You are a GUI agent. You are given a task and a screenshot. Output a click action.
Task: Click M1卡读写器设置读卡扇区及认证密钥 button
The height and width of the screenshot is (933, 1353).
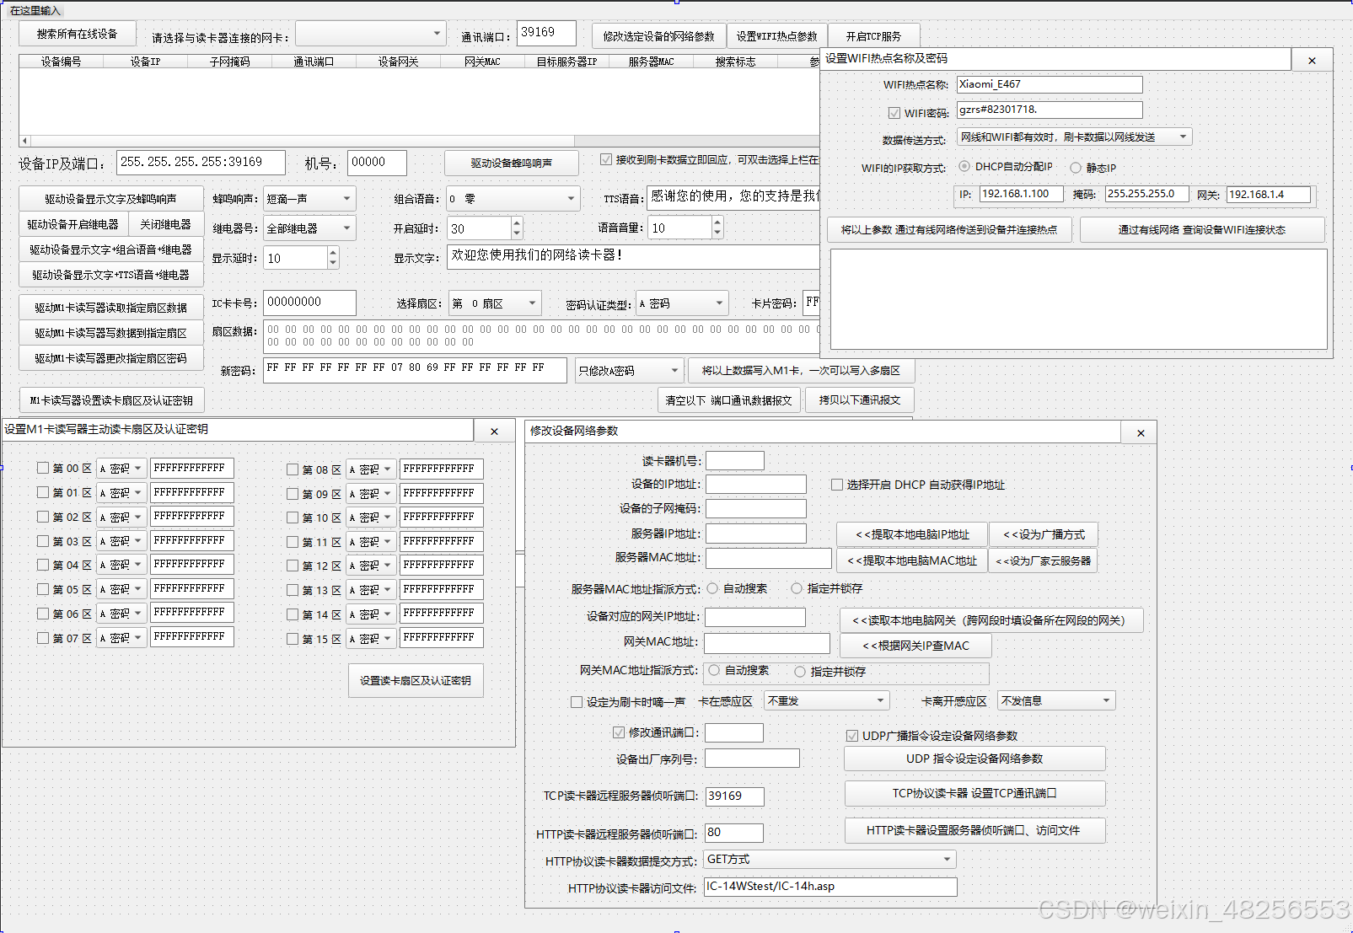[111, 400]
